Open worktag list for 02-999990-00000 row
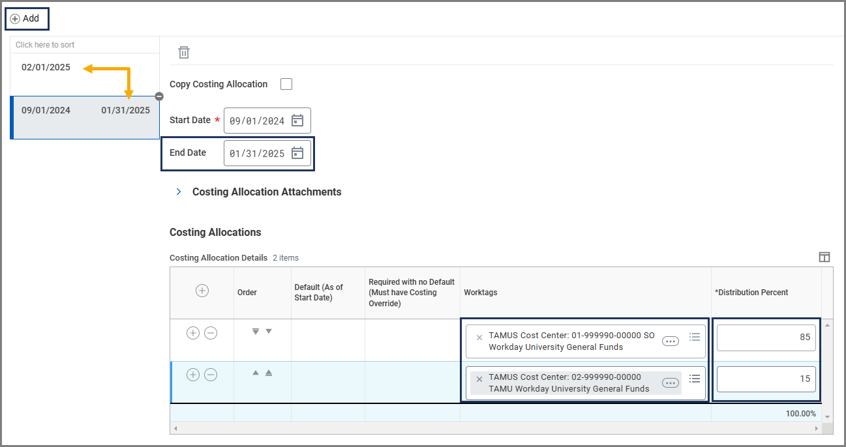846x447 pixels. click(x=695, y=379)
